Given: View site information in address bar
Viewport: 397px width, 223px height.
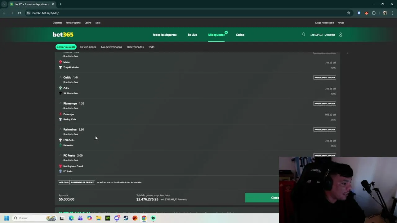Looking at the screenshot, I should pos(28,13).
